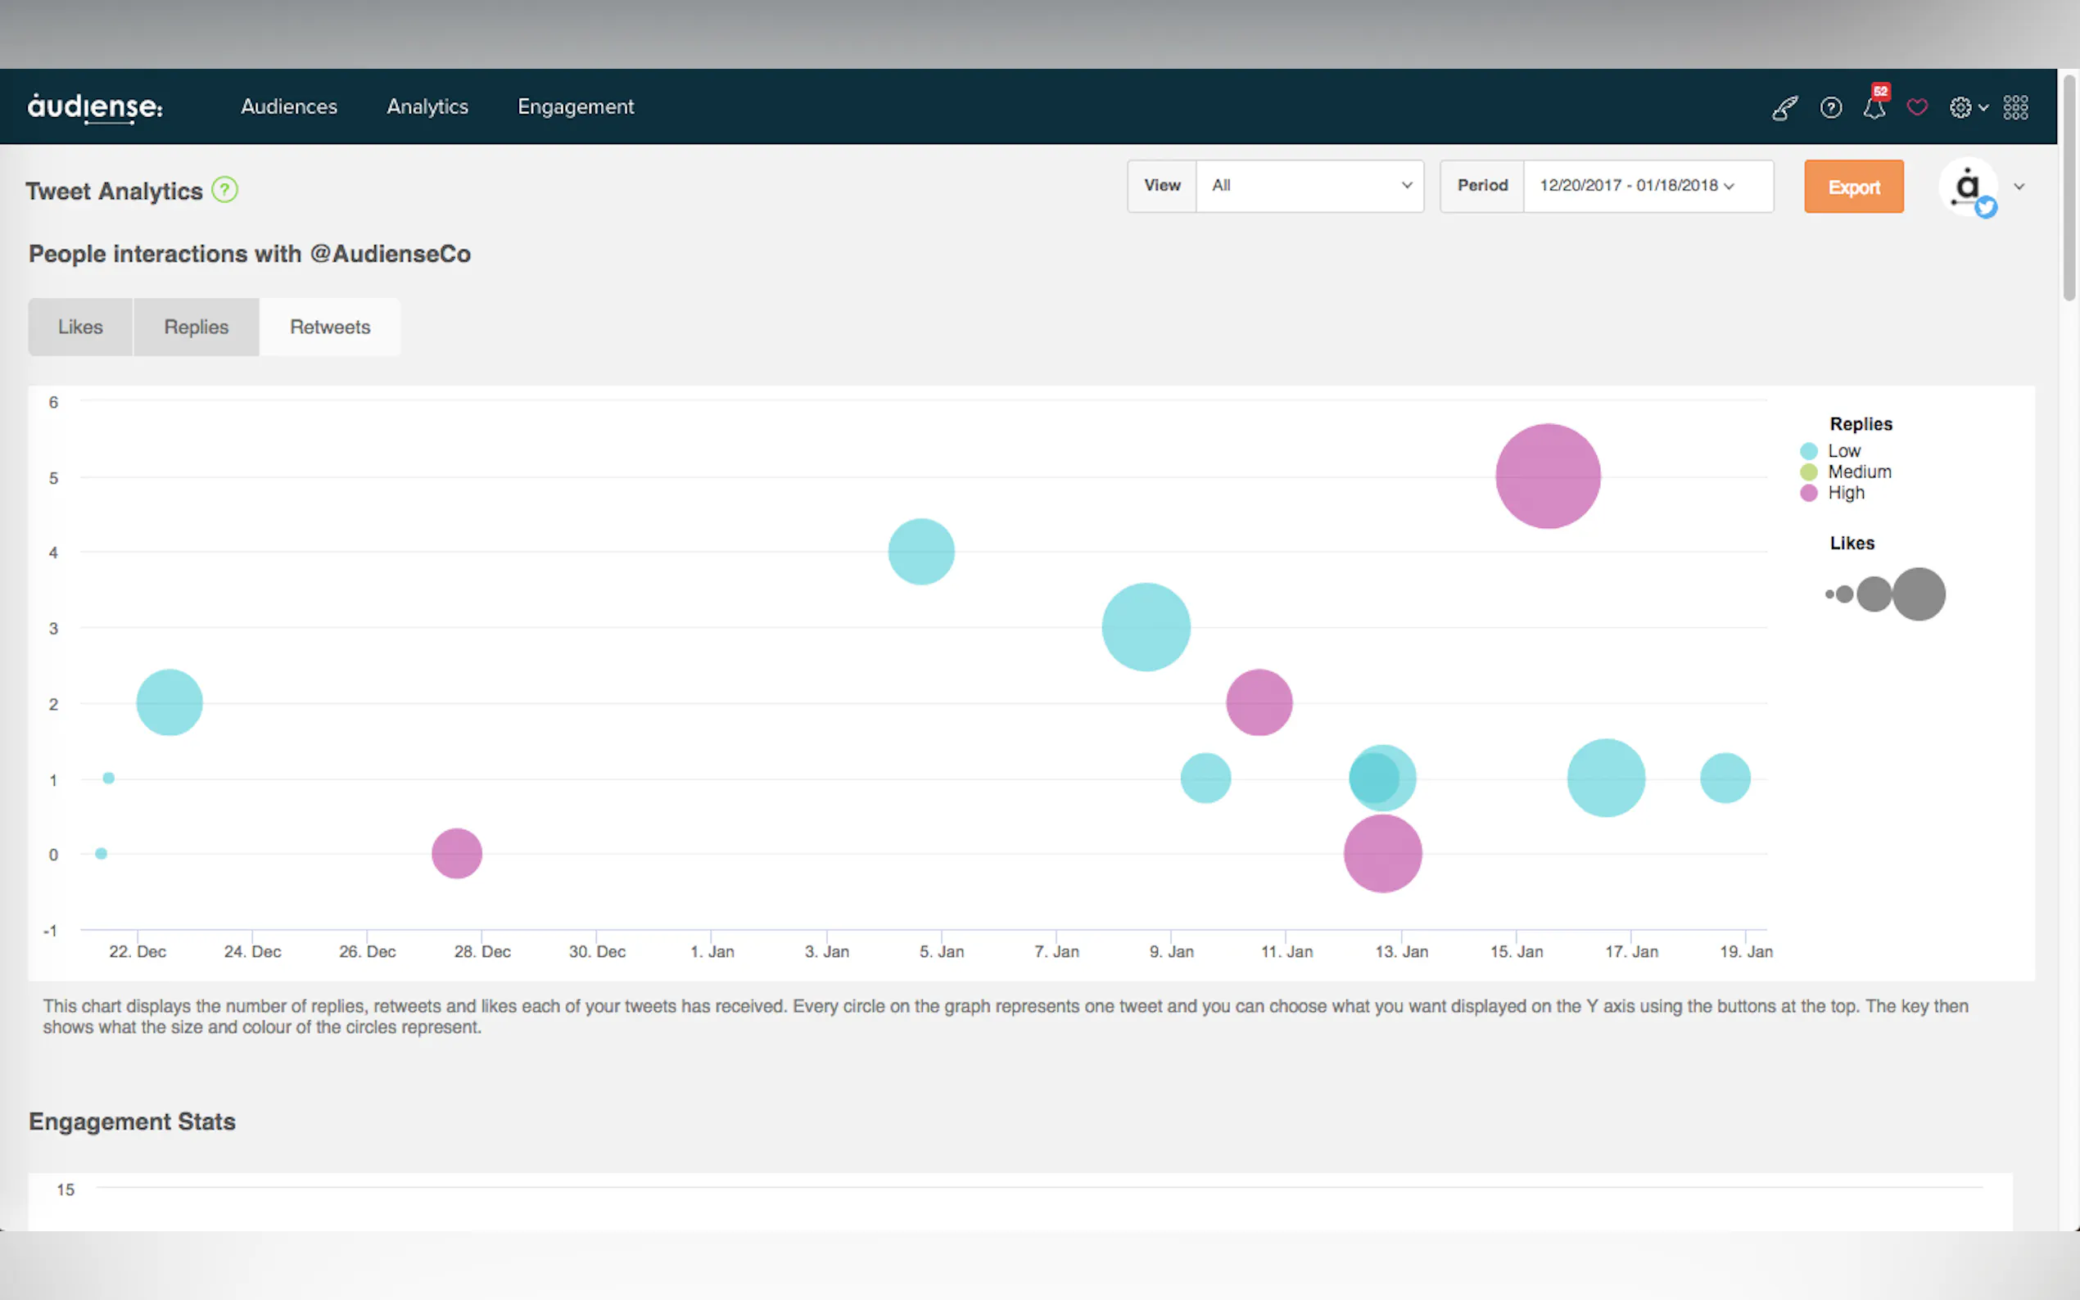Click the orange Export button
The width and height of the screenshot is (2080, 1300).
[x=1853, y=187]
